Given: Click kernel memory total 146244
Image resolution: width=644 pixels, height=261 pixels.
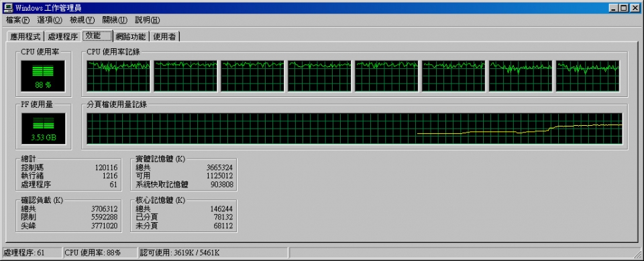Looking at the screenshot, I should (x=222, y=209).
